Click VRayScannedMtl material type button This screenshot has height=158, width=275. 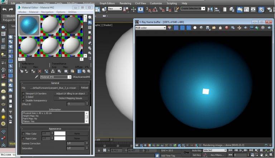(81, 77)
